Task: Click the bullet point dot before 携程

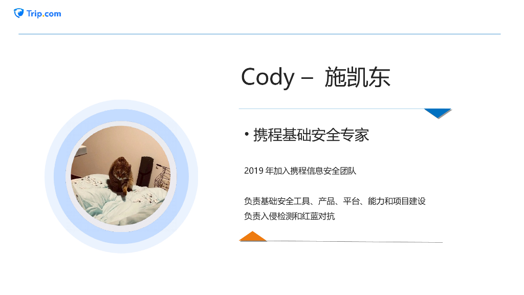Action: pyautogui.click(x=247, y=135)
